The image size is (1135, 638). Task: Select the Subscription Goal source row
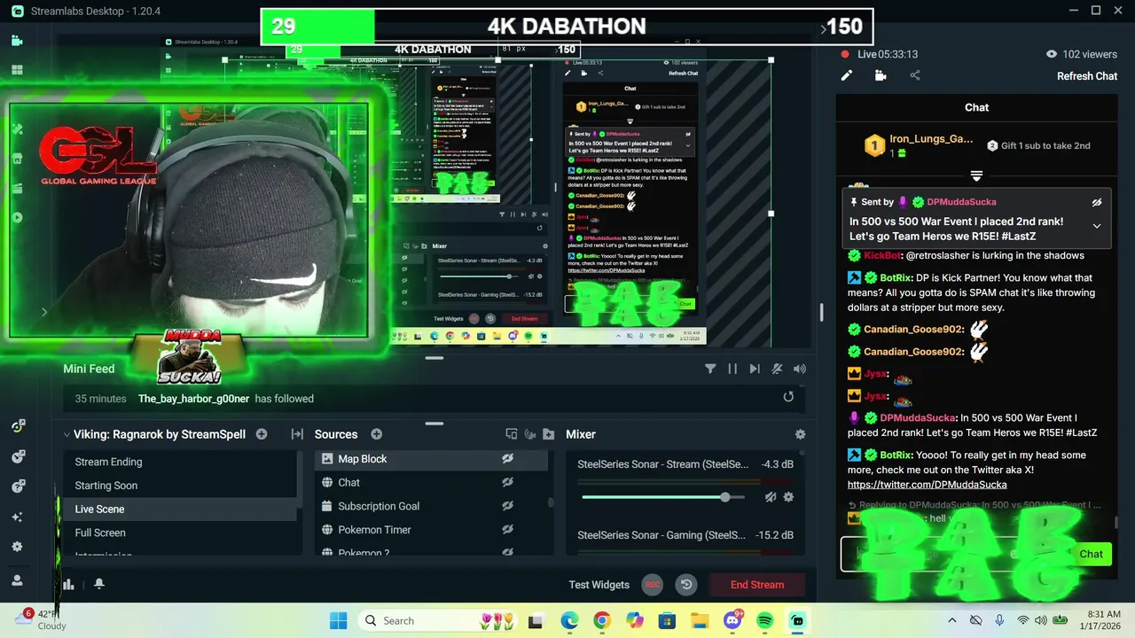(x=431, y=506)
